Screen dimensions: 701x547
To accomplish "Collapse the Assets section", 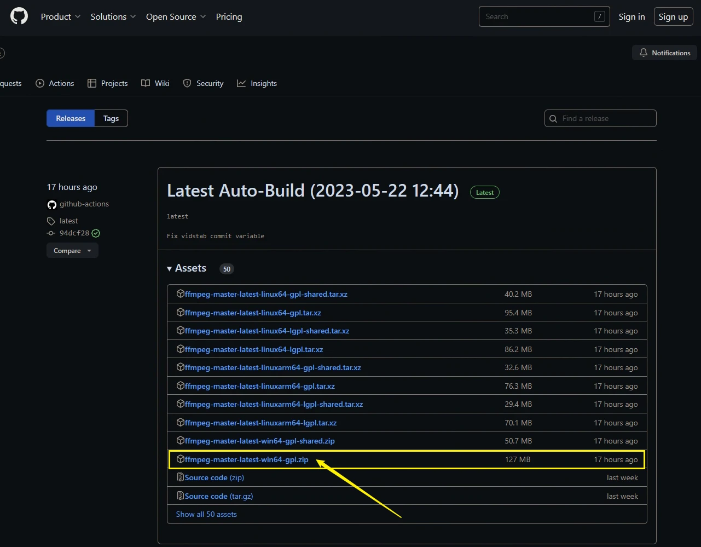I will click(x=187, y=268).
